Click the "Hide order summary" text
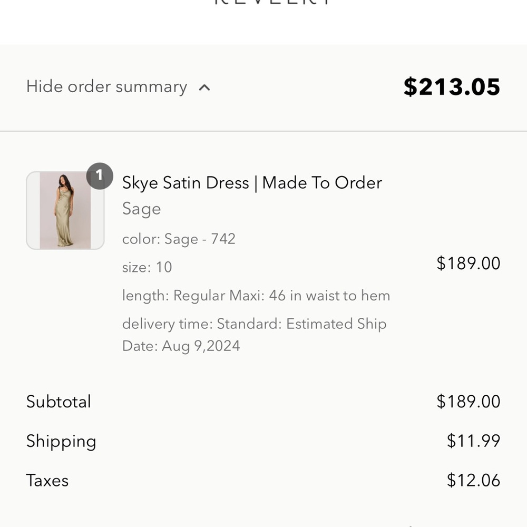Viewport: 527px width, 527px height. (x=106, y=86)
